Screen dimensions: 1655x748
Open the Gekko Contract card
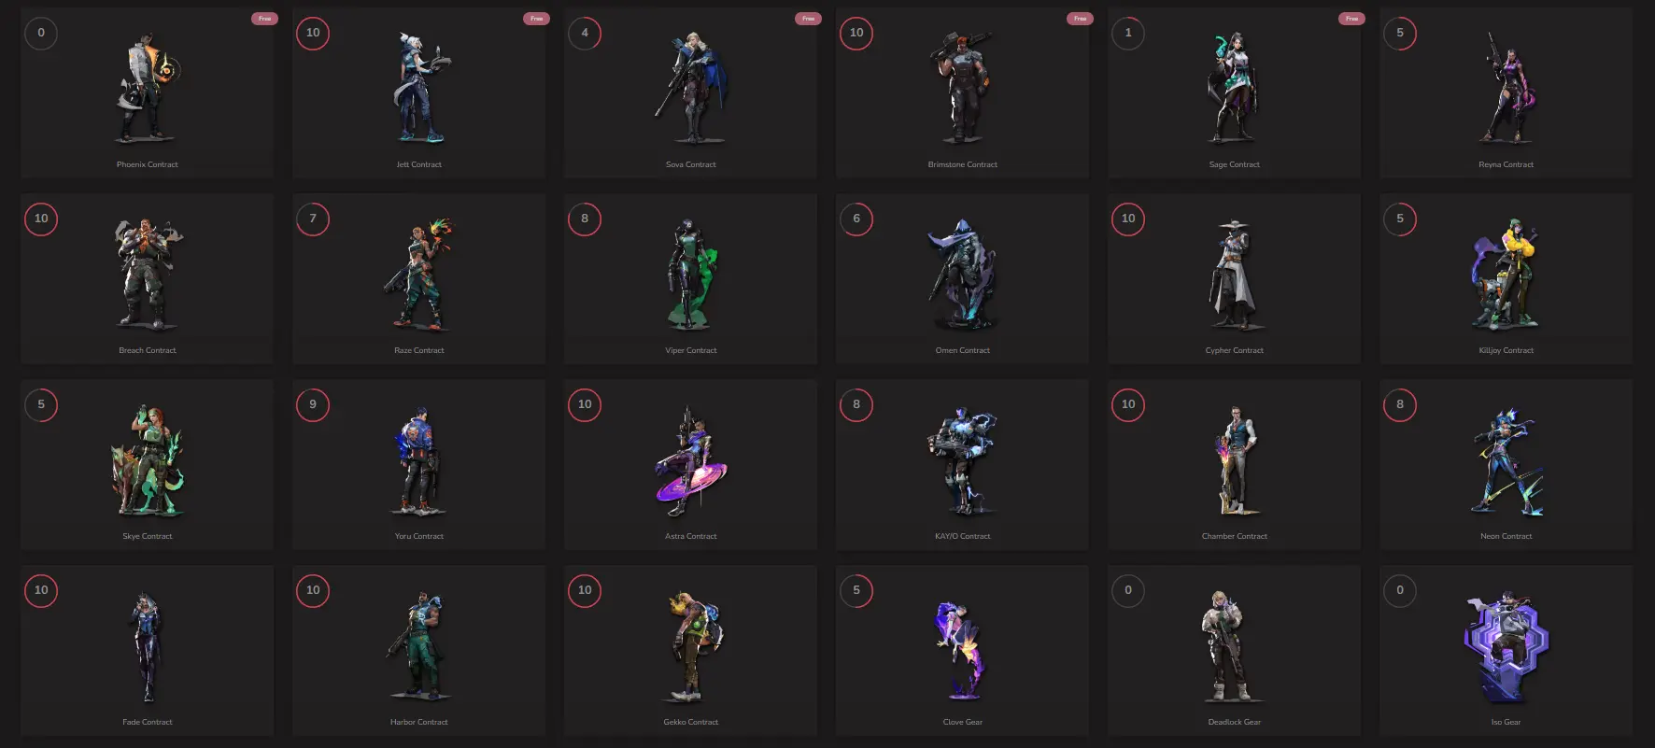691,650
